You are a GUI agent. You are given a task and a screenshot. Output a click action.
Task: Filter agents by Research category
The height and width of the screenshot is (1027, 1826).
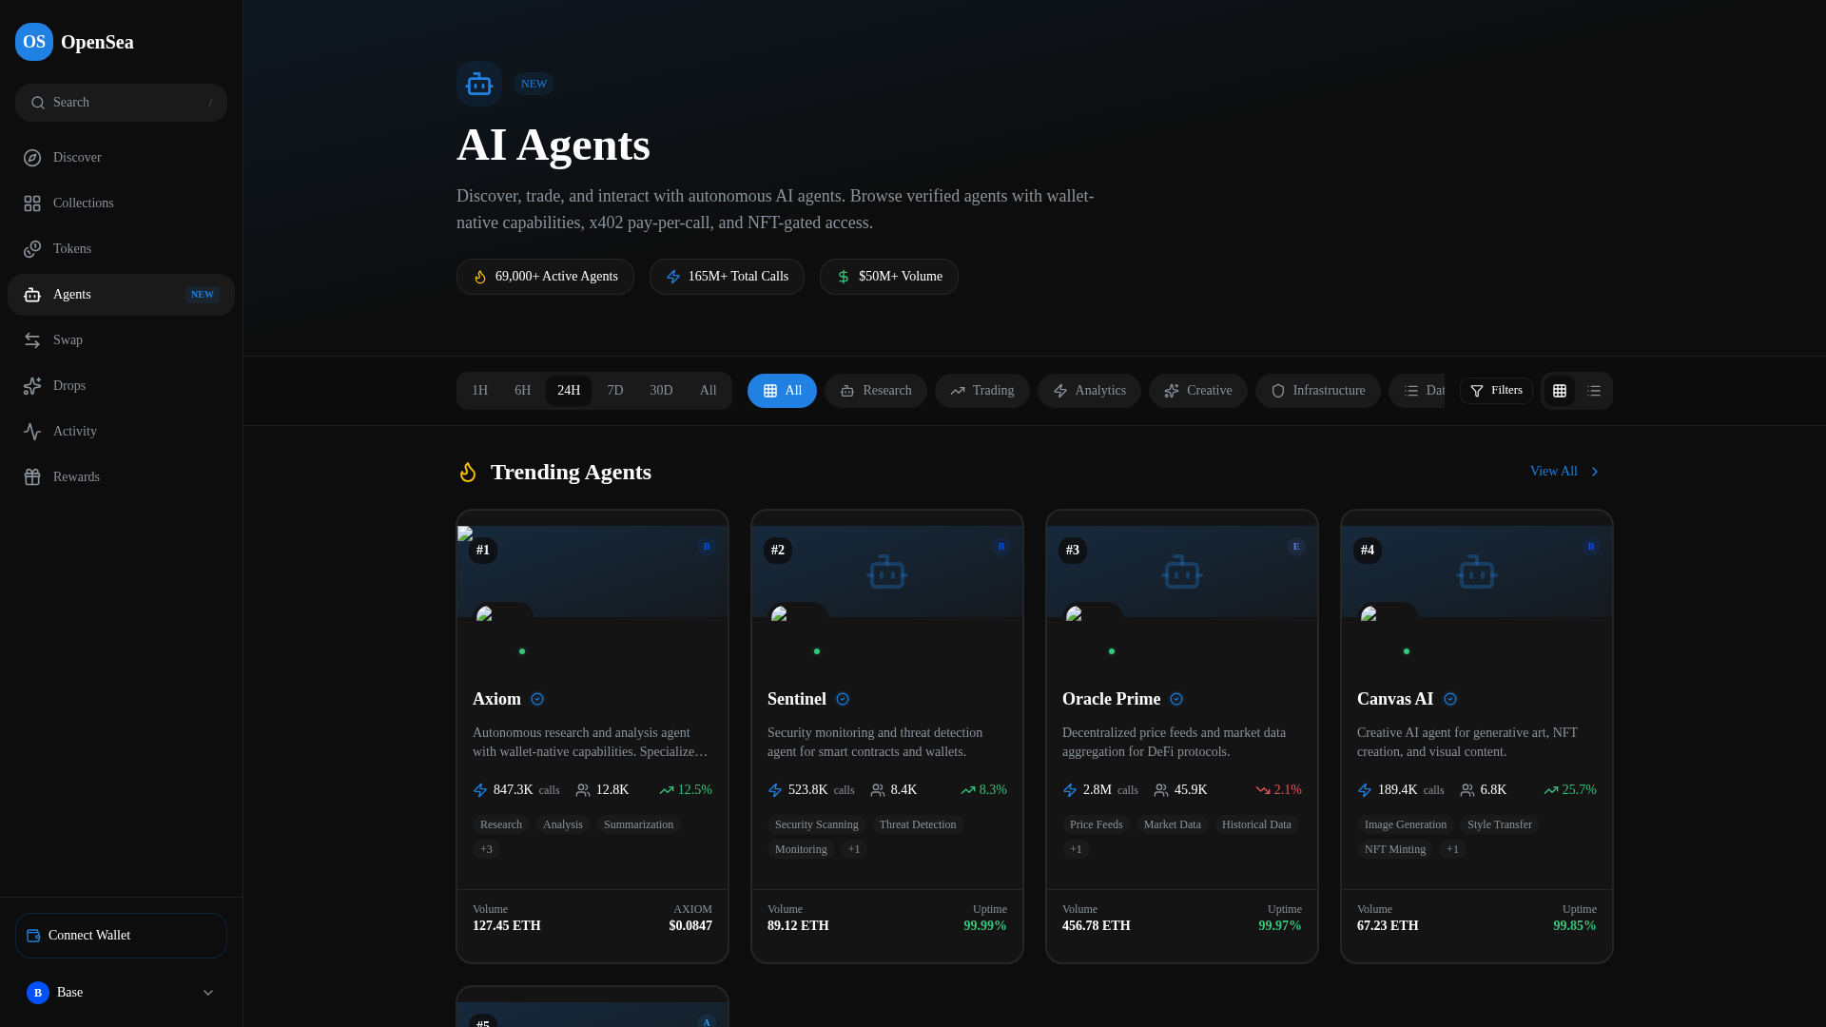pyautogui.click(x=876, y=391)
